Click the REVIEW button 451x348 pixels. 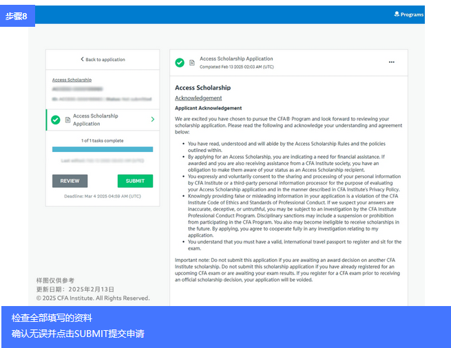click(x=70, y=181)
